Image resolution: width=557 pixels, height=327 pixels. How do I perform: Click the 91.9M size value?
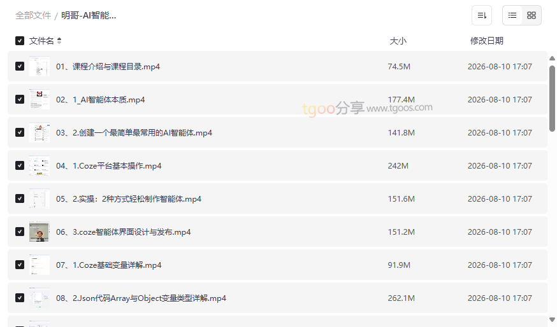[399, 265]
